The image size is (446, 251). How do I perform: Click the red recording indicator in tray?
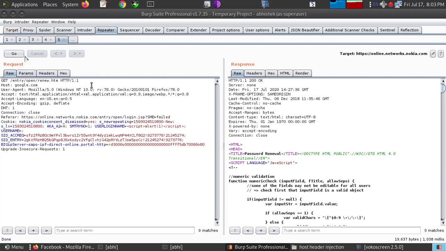[x=391, y=5]
